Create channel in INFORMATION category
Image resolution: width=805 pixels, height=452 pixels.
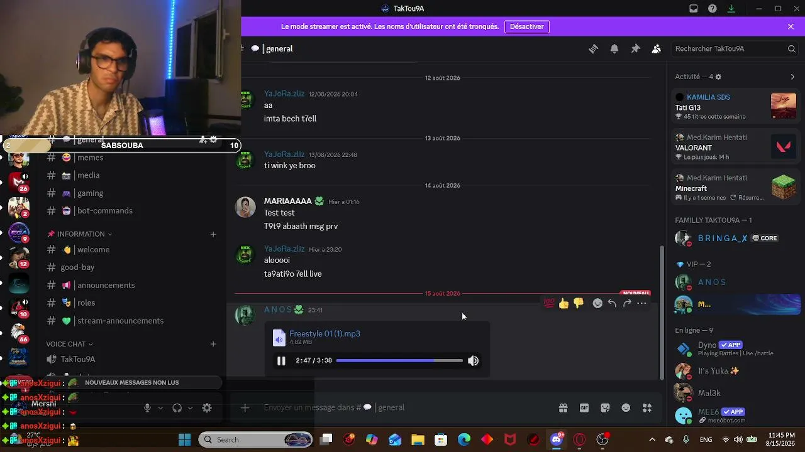pos(213,234)
